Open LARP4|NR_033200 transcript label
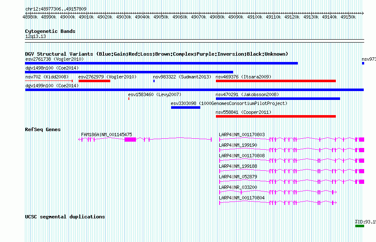The height and width of the screenshot is (242, 376). (x=238, y=187)
